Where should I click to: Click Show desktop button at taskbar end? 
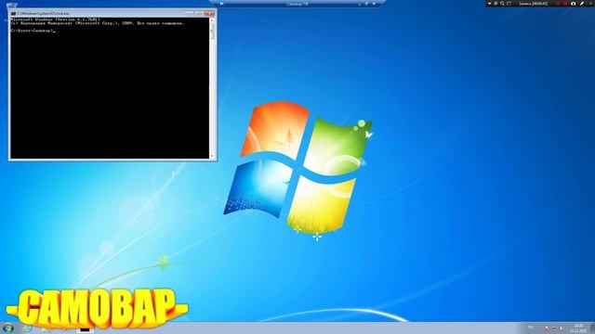click(x=592, y=328)
